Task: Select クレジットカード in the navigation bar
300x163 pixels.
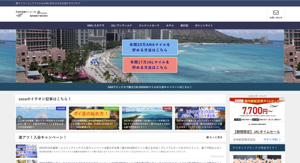Action: point(149,25)
